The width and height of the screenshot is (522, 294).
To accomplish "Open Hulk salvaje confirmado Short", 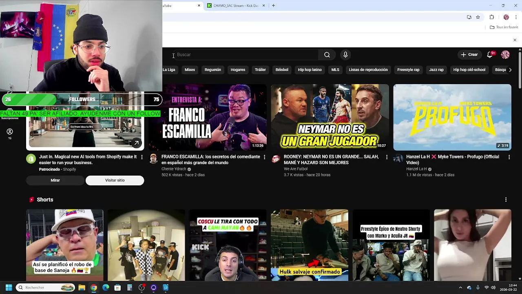I will click(x=310, y=245).
